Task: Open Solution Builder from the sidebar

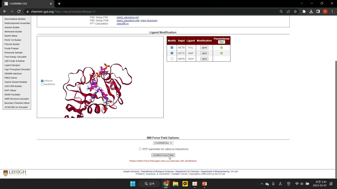Action: [x=12, y=27]
